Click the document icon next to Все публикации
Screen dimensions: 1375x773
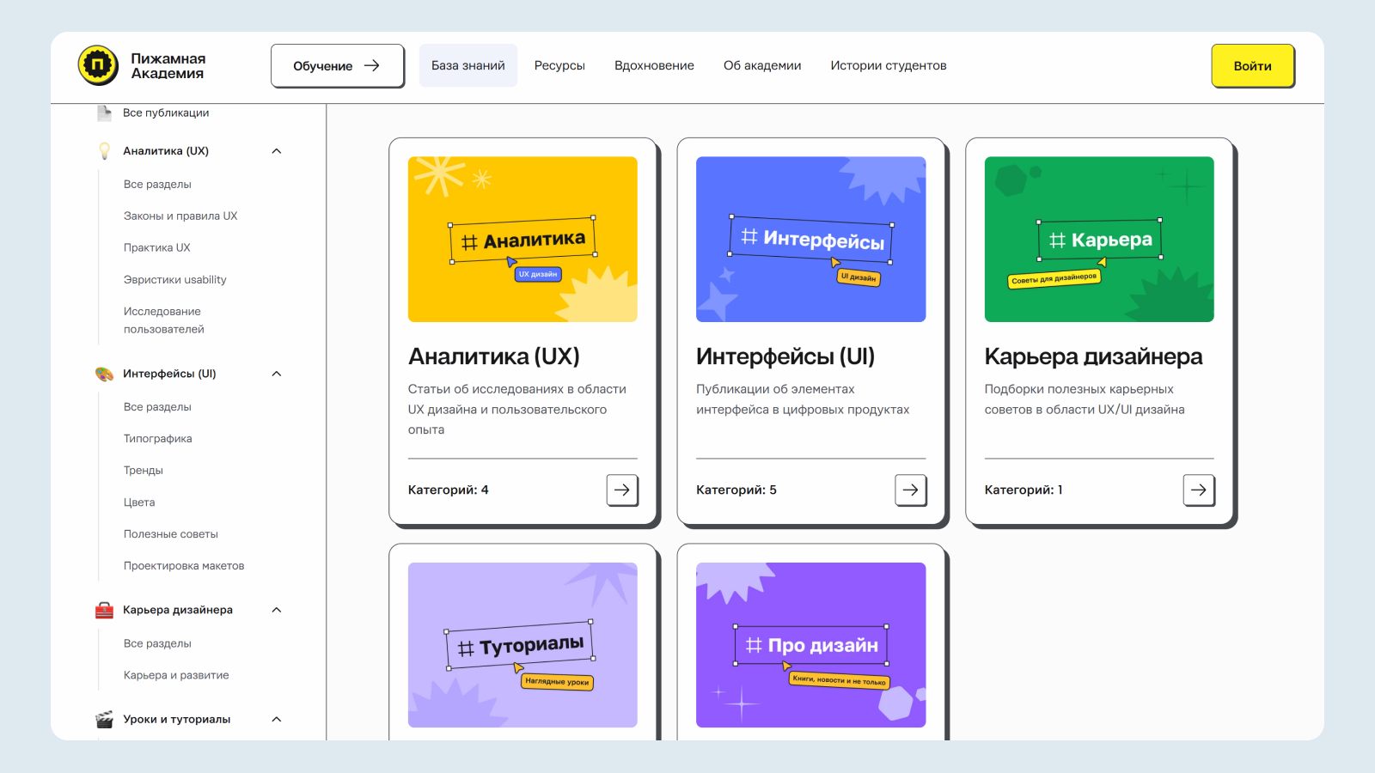(104, 112)
